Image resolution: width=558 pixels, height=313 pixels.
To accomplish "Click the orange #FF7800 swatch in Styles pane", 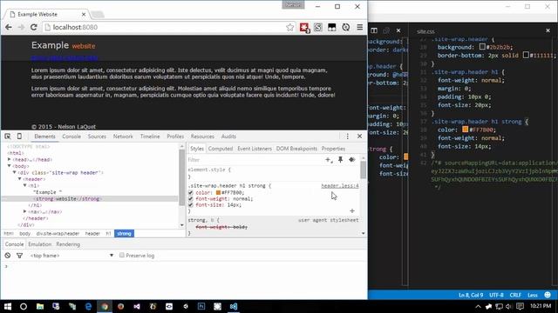I will (x=218, y=193).
